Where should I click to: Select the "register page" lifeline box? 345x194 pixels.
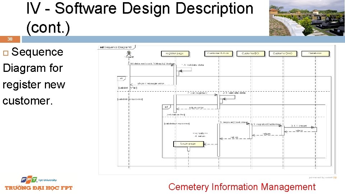coord(175,54)
